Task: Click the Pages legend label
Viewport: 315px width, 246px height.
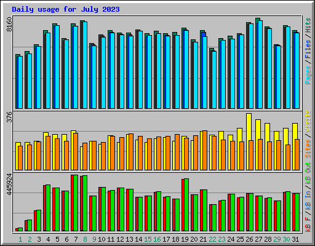Action: [308, 75]
